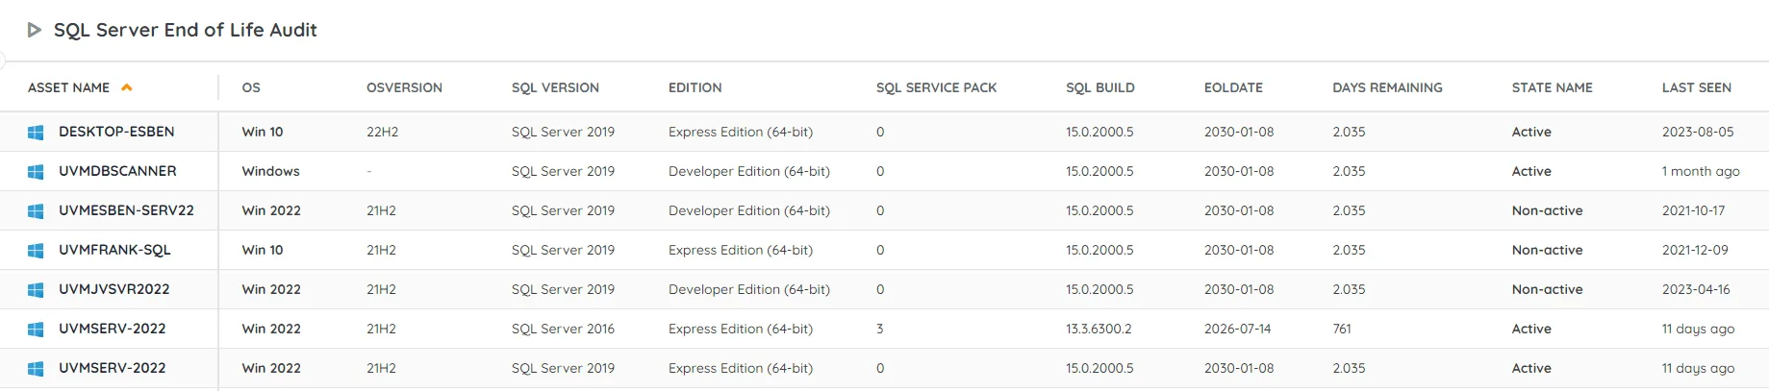1769x391 pixels.
Task: Click 'Non-active' state for UVMESBEN-SERV22
Action: click(x=1547, y=210)
